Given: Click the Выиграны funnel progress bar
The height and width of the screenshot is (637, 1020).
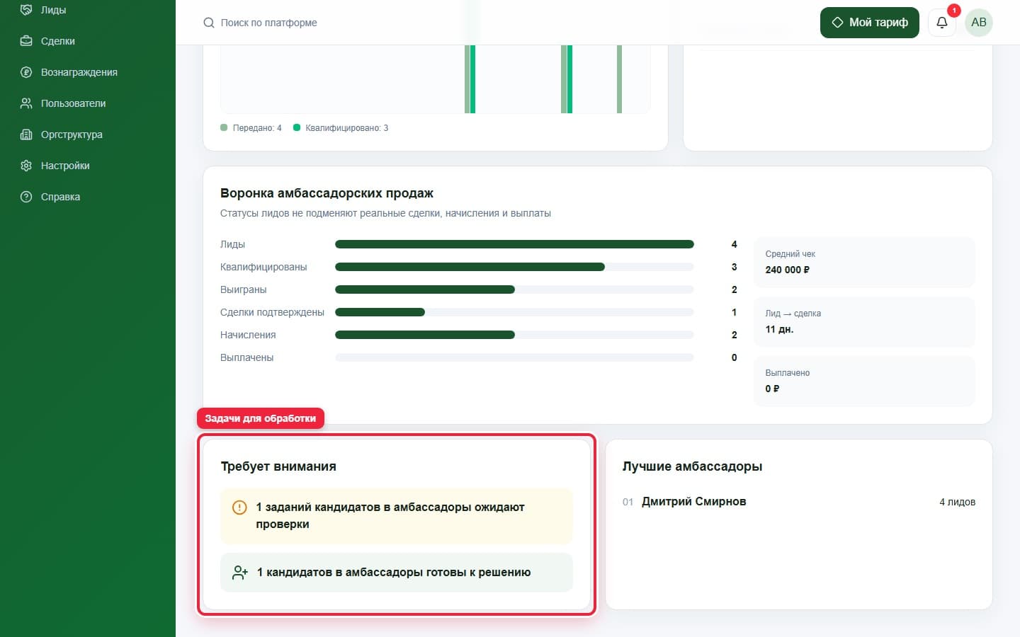Looking at the screenshot, I should 514,289.
